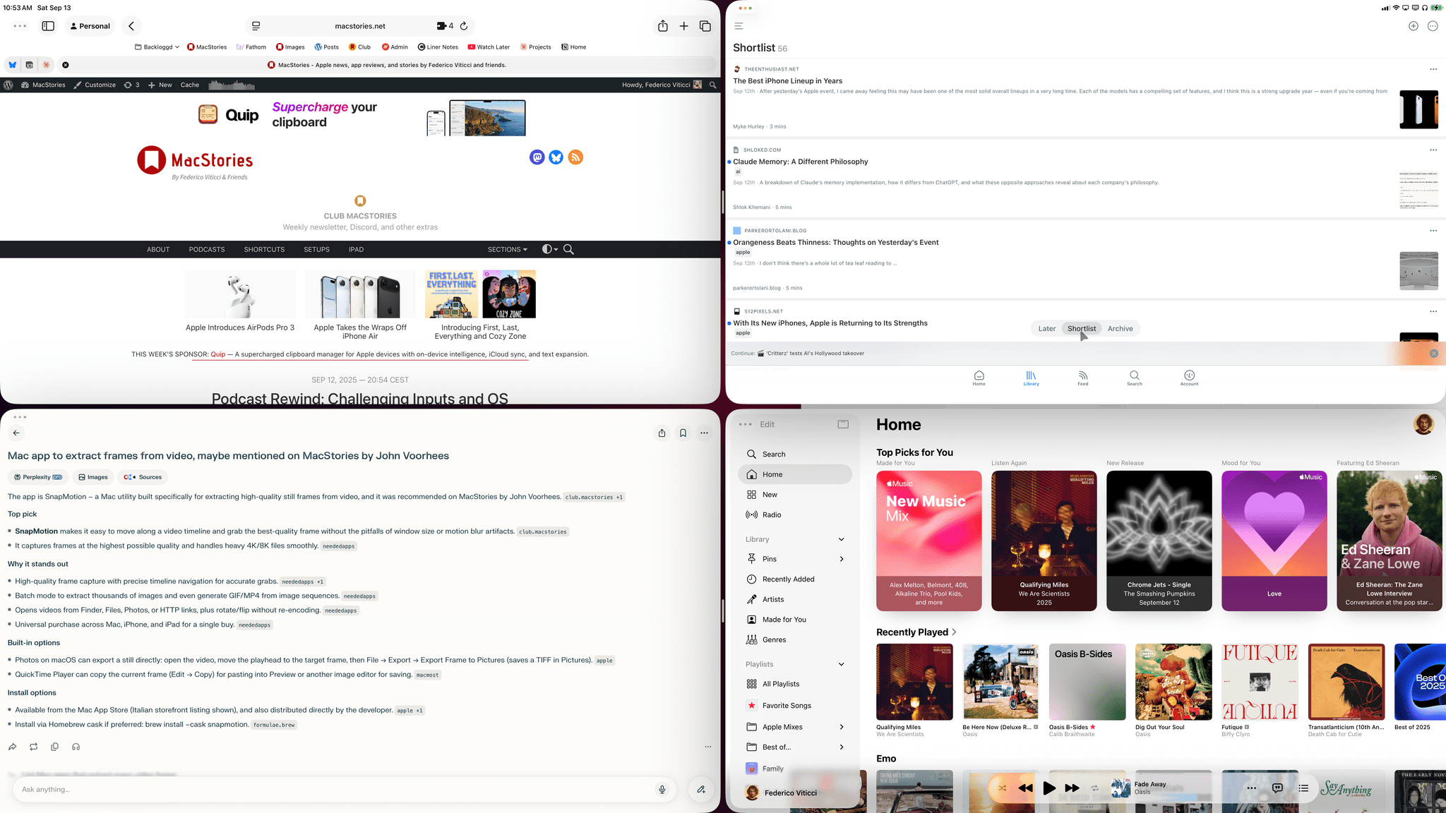Toggle dark mode on MacStories navigation bar
Screen dimensions: 1446x813
click(549, 249)
